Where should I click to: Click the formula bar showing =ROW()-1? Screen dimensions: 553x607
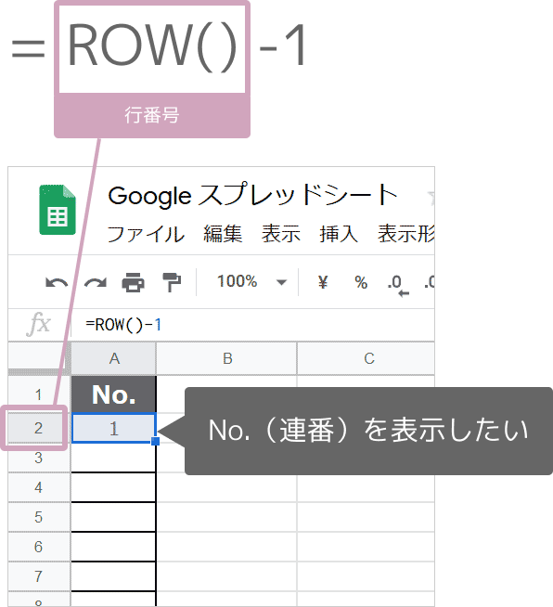pyautogui.click(x=252, y=325)
